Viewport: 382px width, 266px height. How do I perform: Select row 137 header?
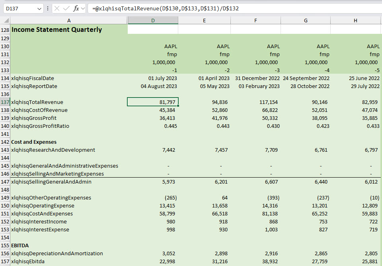pyautogui.click(x=5, y=102)
